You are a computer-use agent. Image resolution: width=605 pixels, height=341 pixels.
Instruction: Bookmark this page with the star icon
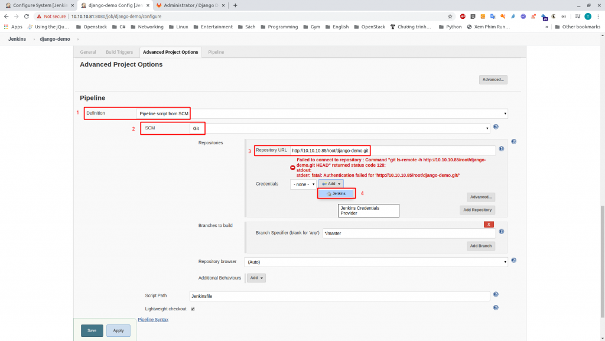[x=450, y=16]
